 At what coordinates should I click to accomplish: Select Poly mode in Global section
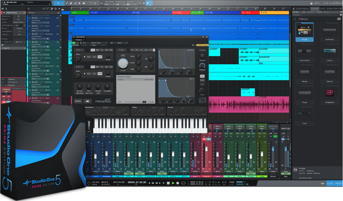click(x=202, y=76)
